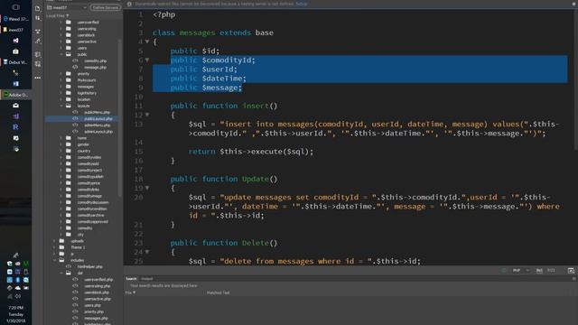Select the comoditydiscussion folder
The height and width of the screenshot is (325, 578).
pyautogui.click(x=93, y=202)
